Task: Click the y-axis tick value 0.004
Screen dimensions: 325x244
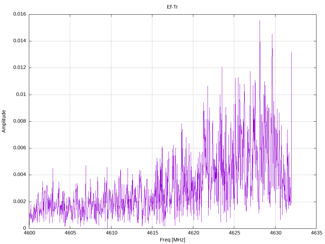Action: point(20,175)
